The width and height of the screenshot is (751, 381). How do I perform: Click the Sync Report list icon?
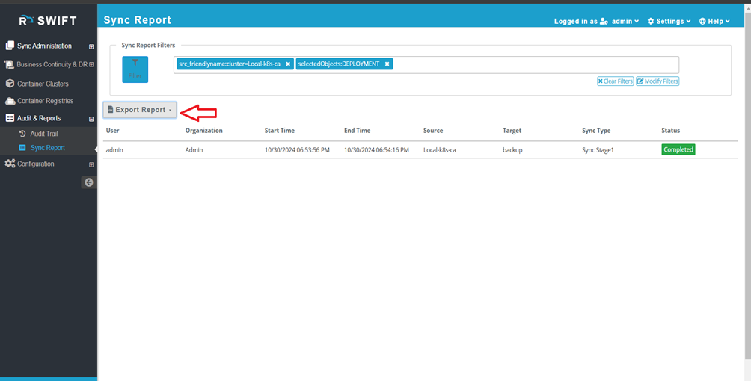pos(22,148)
